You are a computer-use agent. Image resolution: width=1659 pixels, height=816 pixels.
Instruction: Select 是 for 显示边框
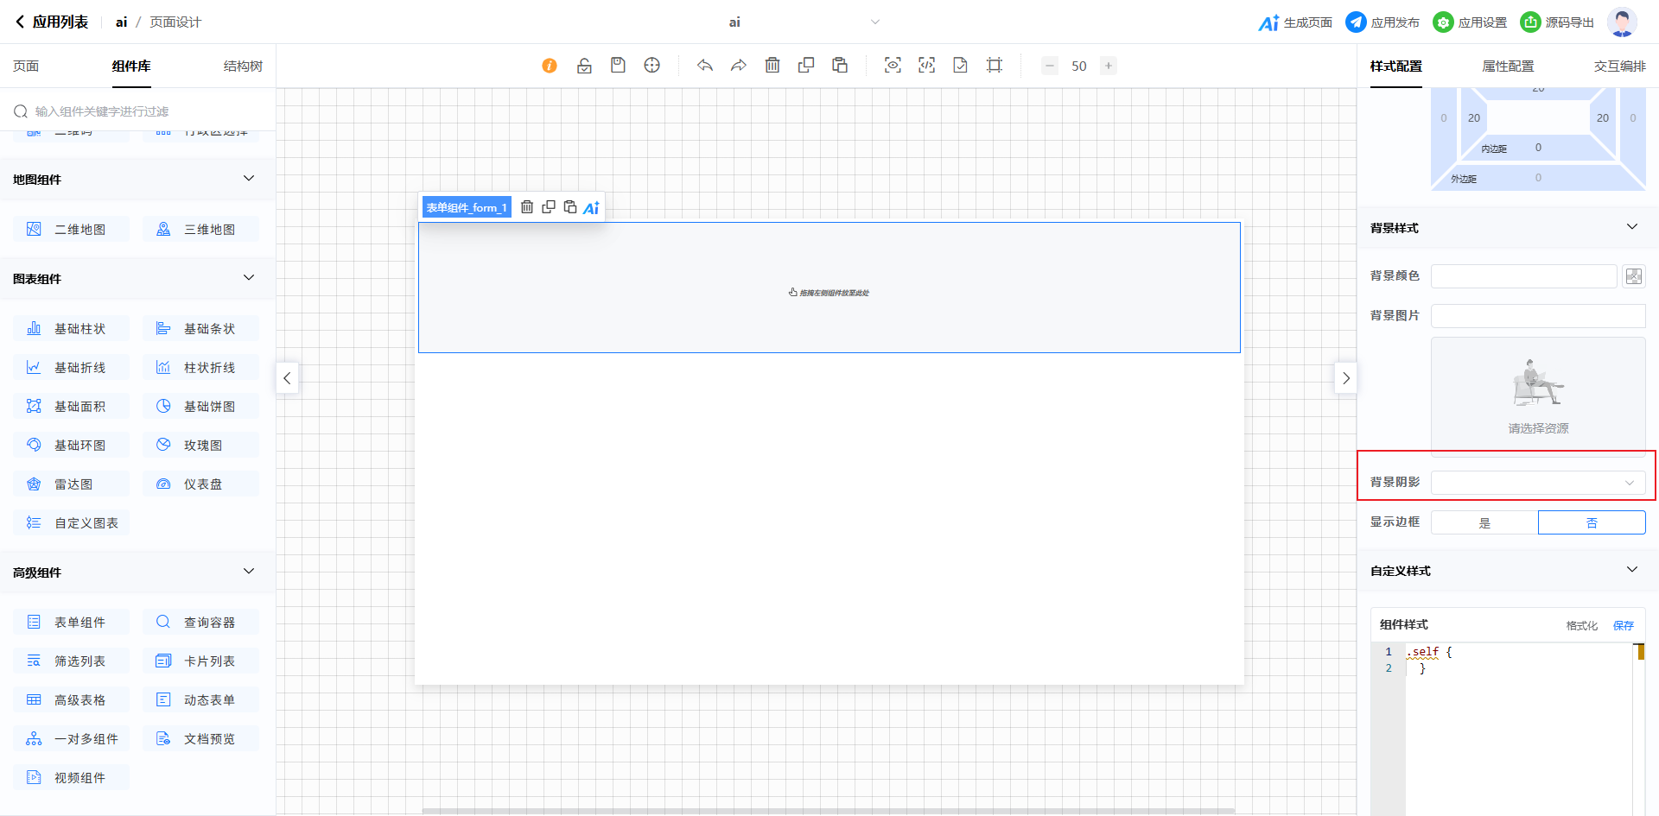pos(1484,522)
